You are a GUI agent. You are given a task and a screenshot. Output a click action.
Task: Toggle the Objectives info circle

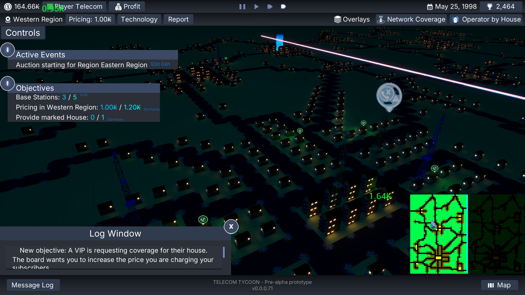tap(7, 83)
